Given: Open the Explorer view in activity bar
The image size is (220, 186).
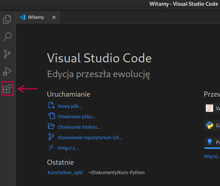Looking at the screenshot, I should point(7,19).
